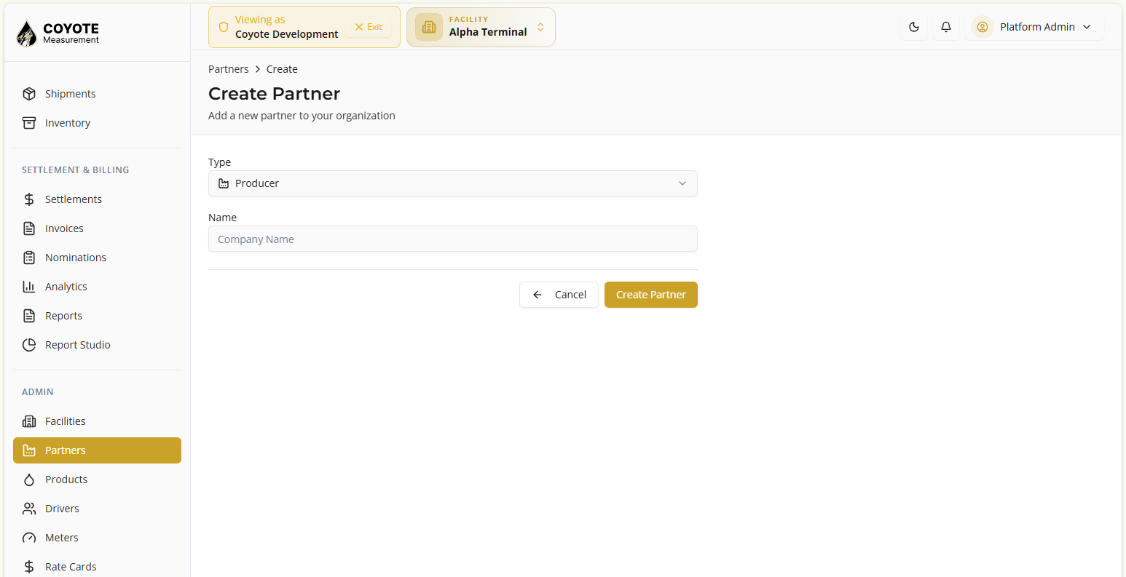1126x577 pixels.
Task: Click the Add a new partner subtitle
Action: (302, 116)
